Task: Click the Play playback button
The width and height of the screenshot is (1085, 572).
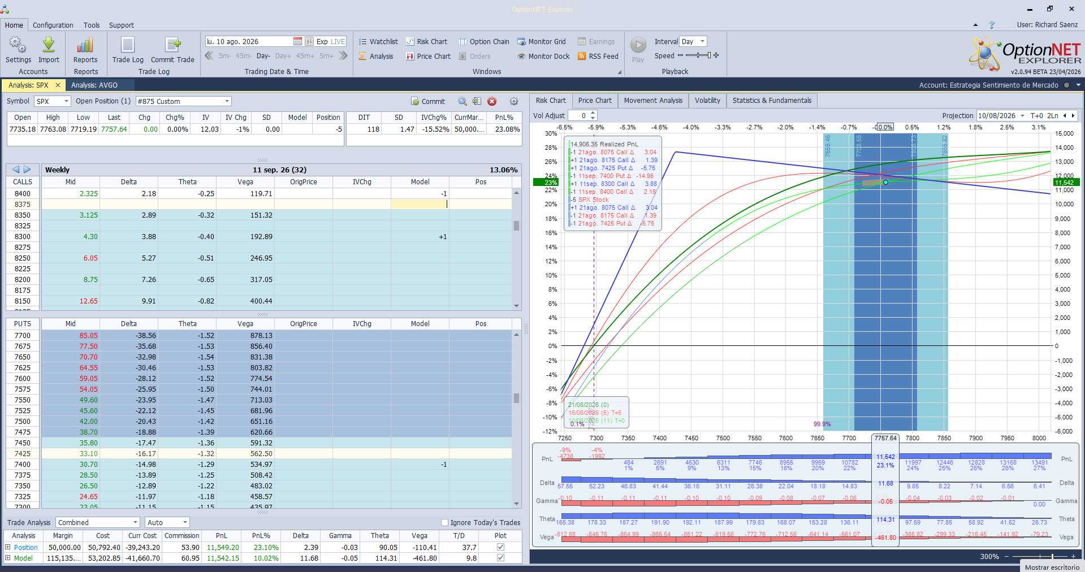Action: tap(638, 49)
